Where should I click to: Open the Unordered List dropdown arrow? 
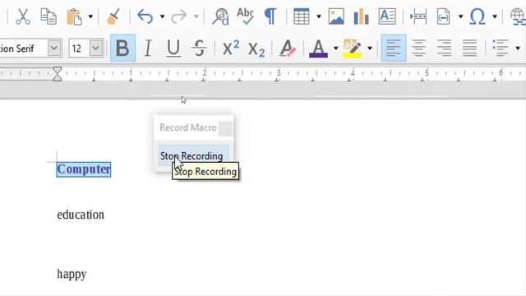[x=518, y=49]
